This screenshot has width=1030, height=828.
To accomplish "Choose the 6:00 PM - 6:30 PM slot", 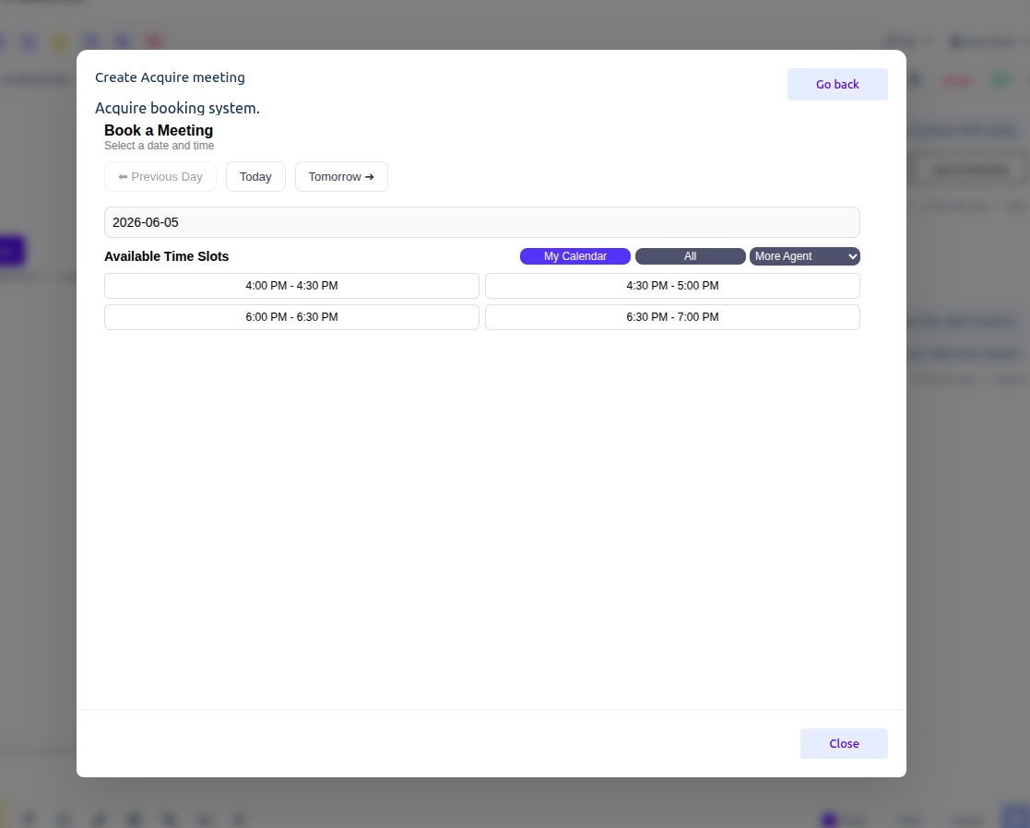I will (x=291, y=317).
